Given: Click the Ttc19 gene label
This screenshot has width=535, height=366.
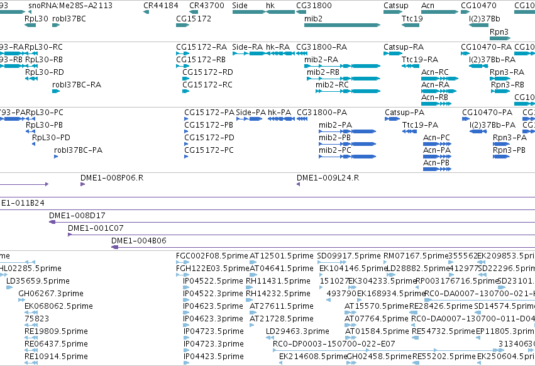Looking at the screenshot, I should point(412,18).
